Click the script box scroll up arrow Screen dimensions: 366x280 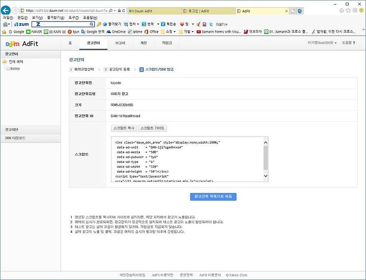pyautogui.click(x=266, y=143)
